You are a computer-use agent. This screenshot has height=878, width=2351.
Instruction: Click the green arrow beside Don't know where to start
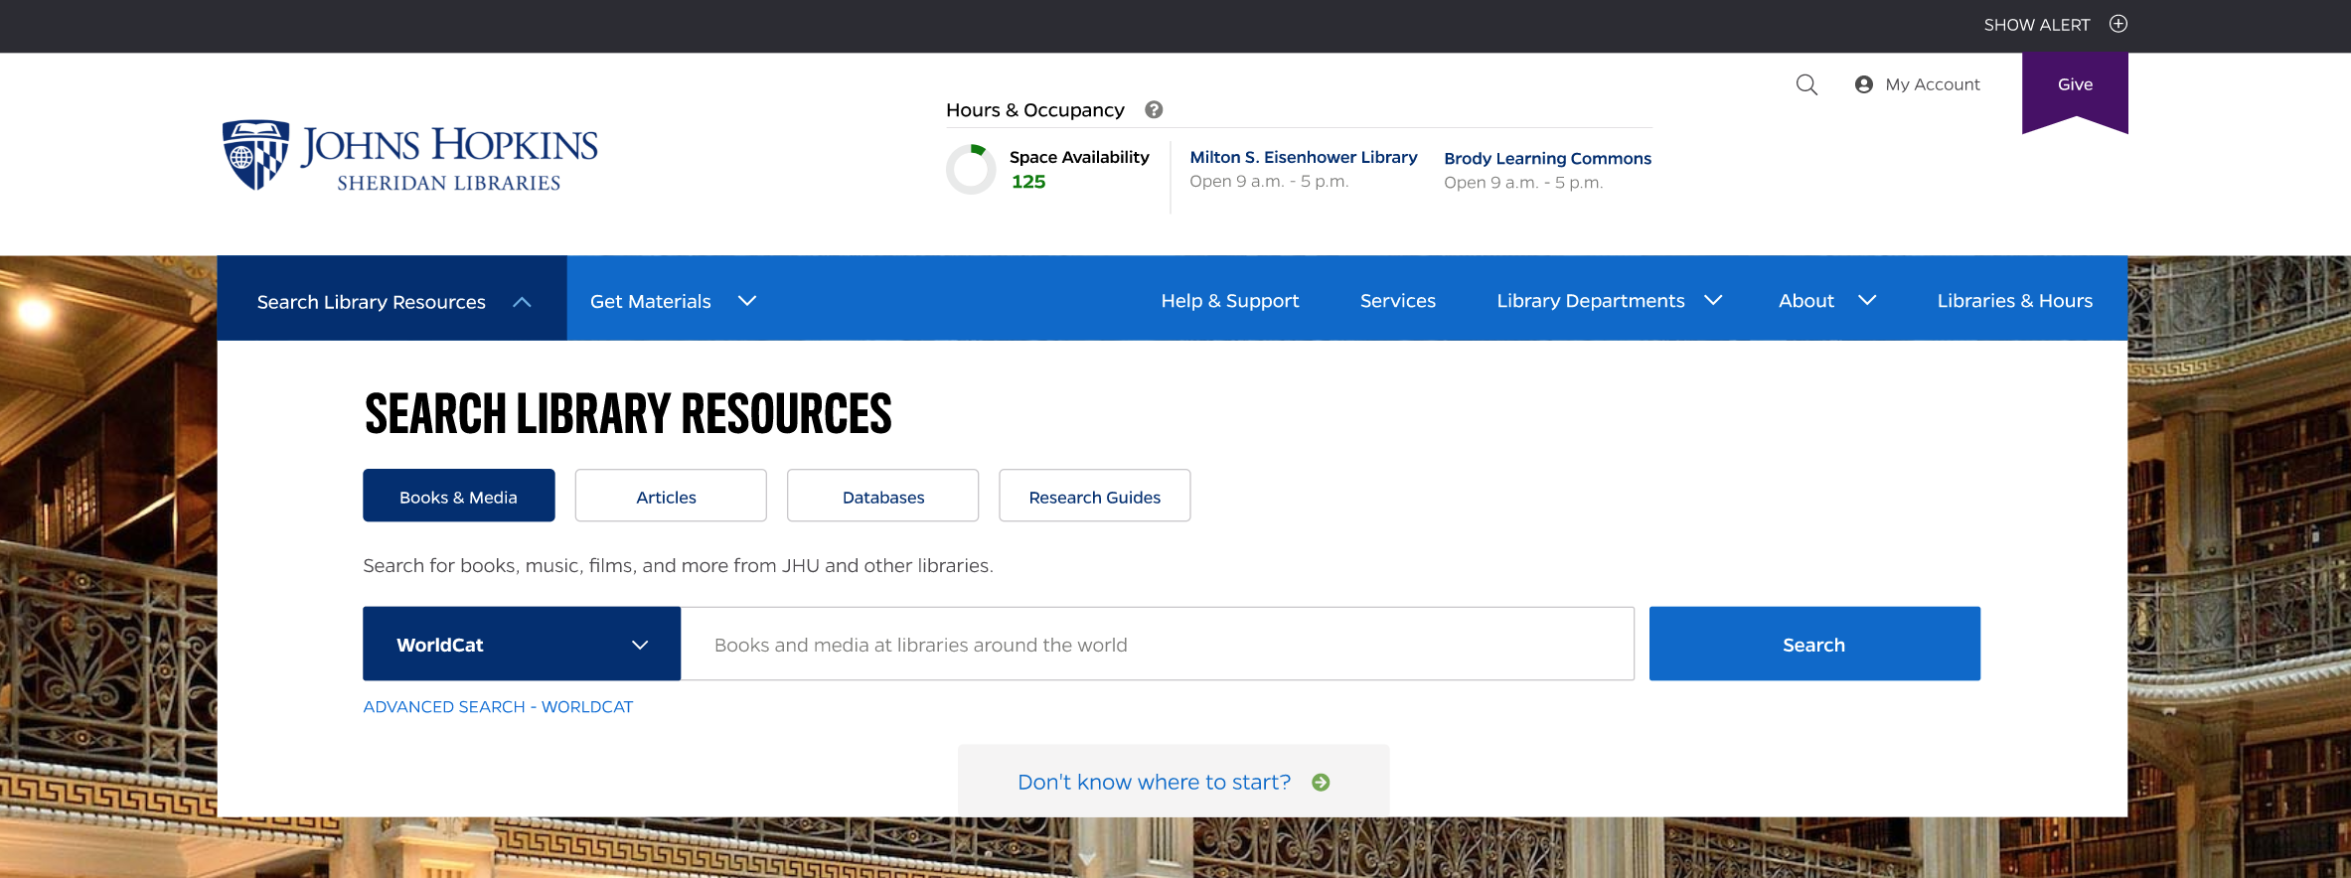pyautogui.click(x=1321, y=783)
